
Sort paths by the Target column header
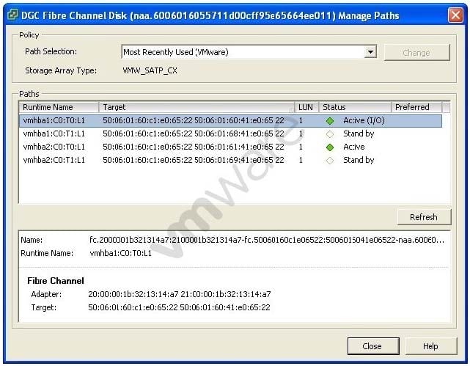tap(197, 107)
